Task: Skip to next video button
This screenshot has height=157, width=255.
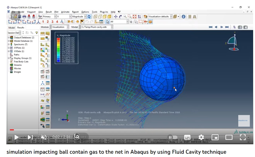Action: click(30, 137)
